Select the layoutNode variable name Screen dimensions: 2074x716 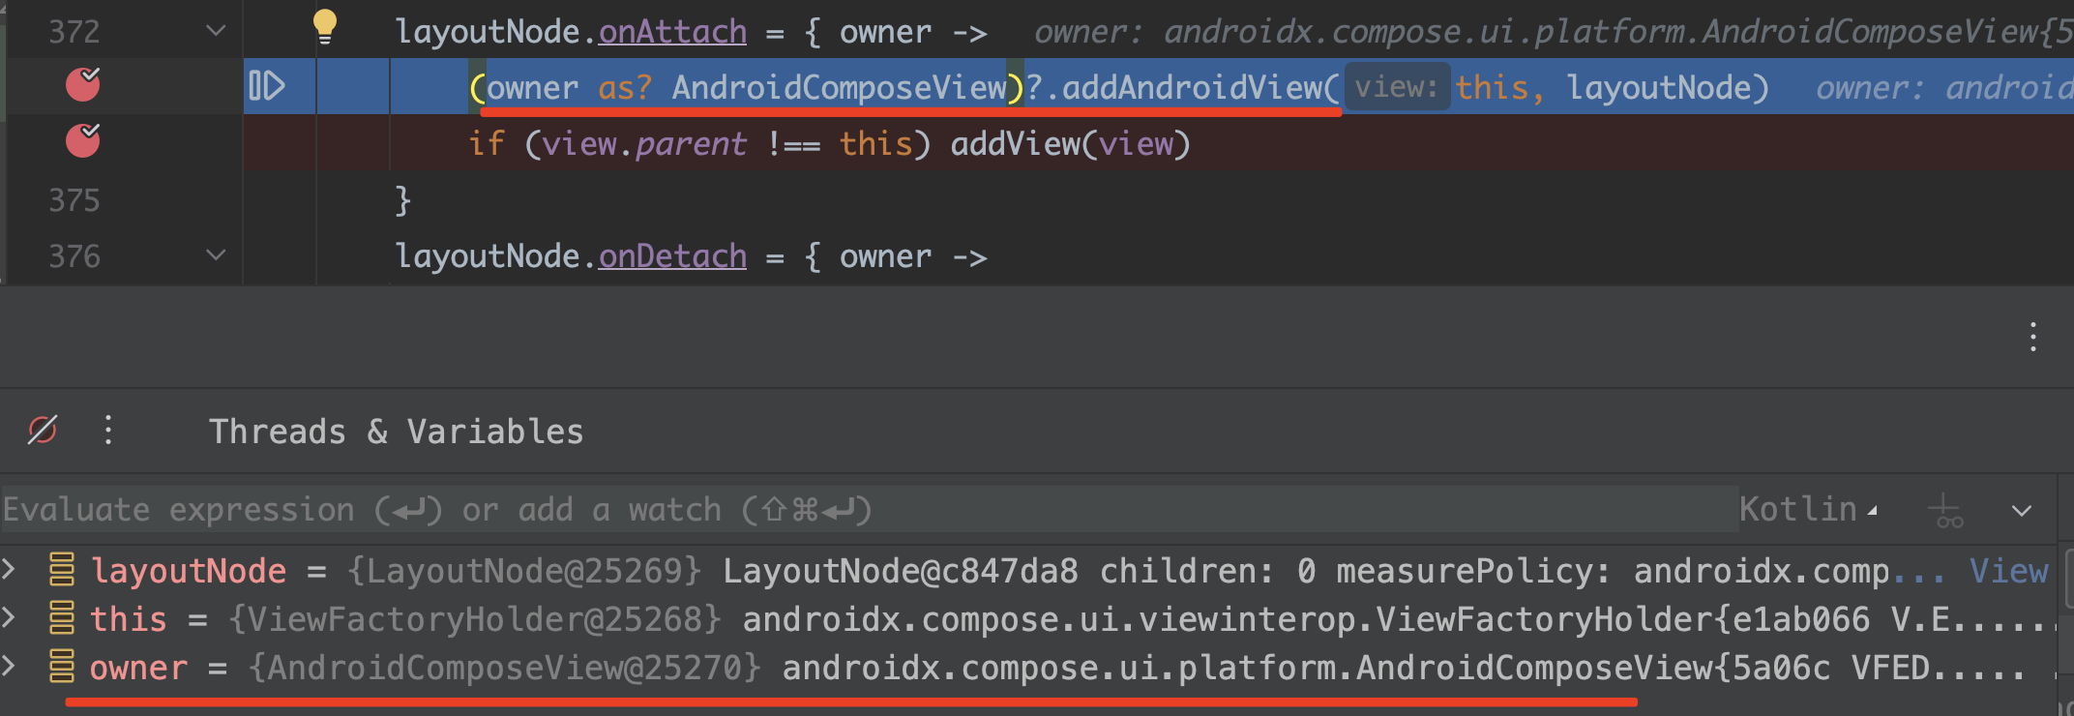click(x=189, y=571)
